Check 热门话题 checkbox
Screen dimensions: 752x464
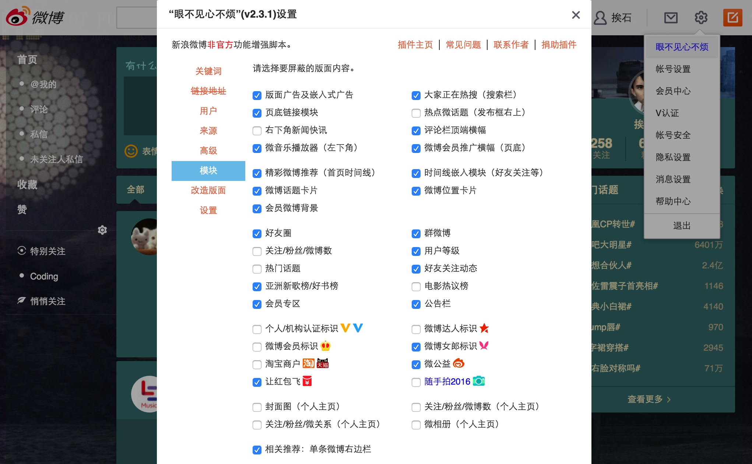pyautogui.click(x=257, y=269)
